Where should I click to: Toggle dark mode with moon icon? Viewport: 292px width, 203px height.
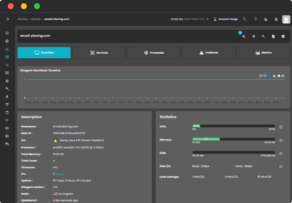point(266,19)
